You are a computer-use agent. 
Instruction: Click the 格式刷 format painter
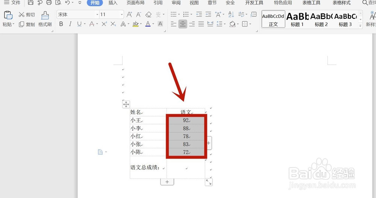[x=45, y=19]
